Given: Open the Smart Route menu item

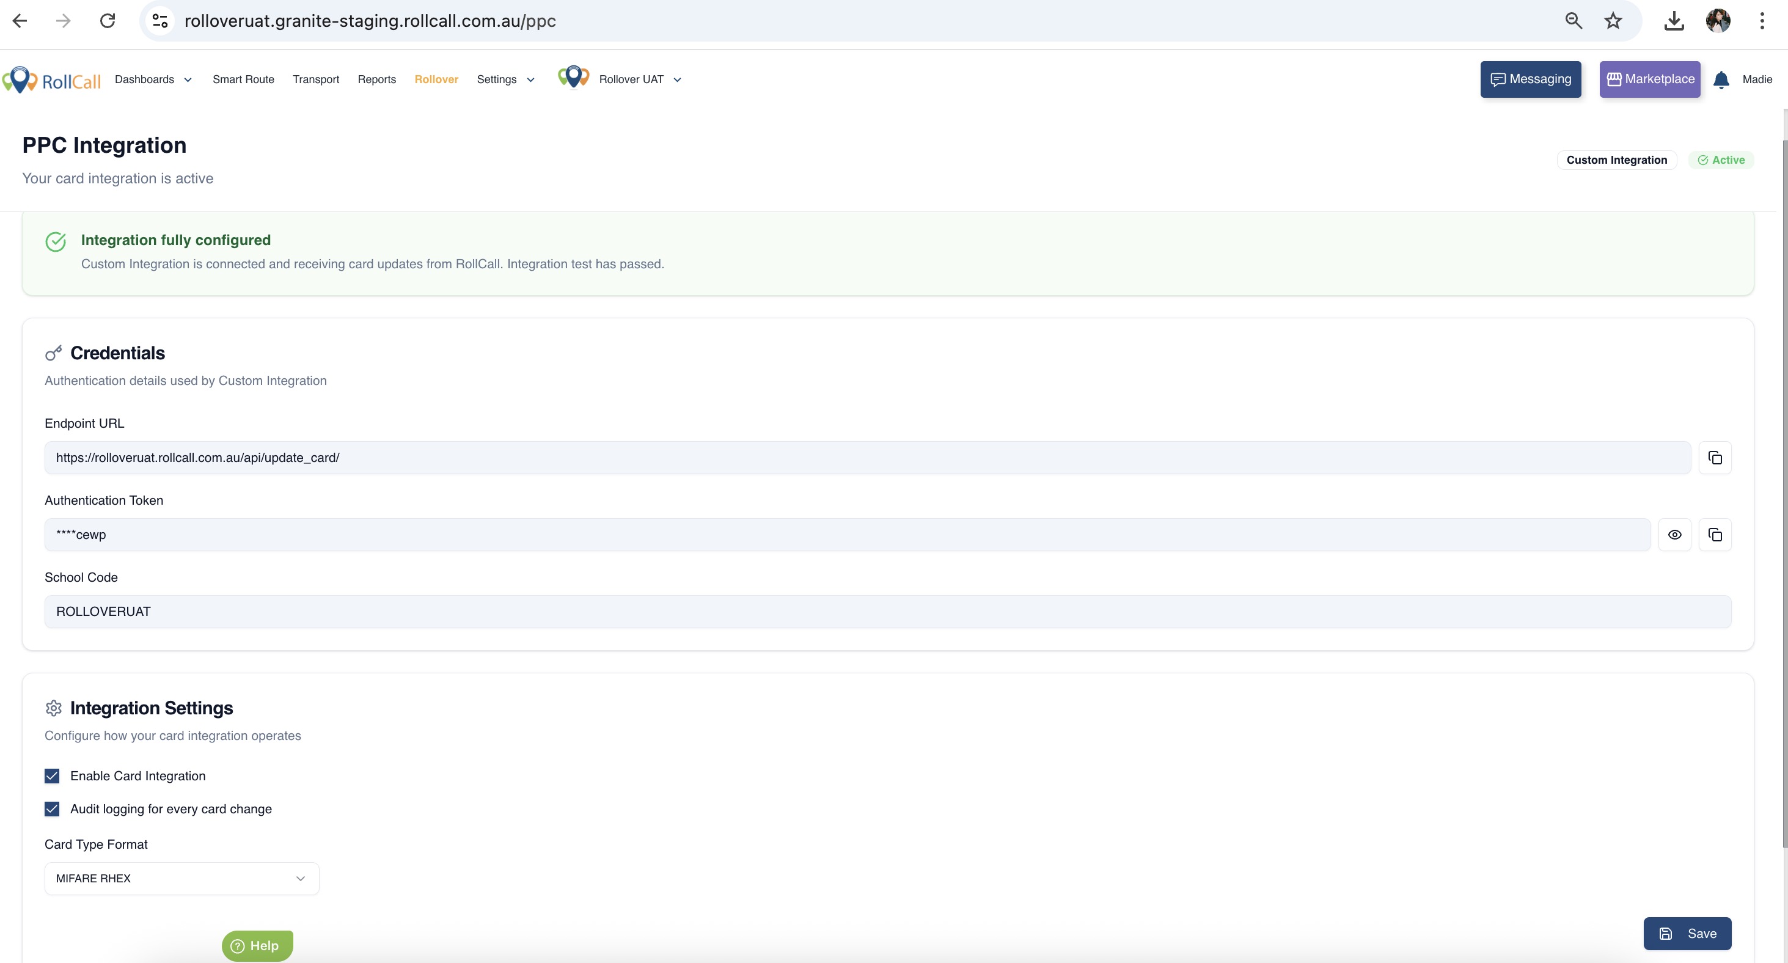Looking at the screenshot, I should [243, 80].
